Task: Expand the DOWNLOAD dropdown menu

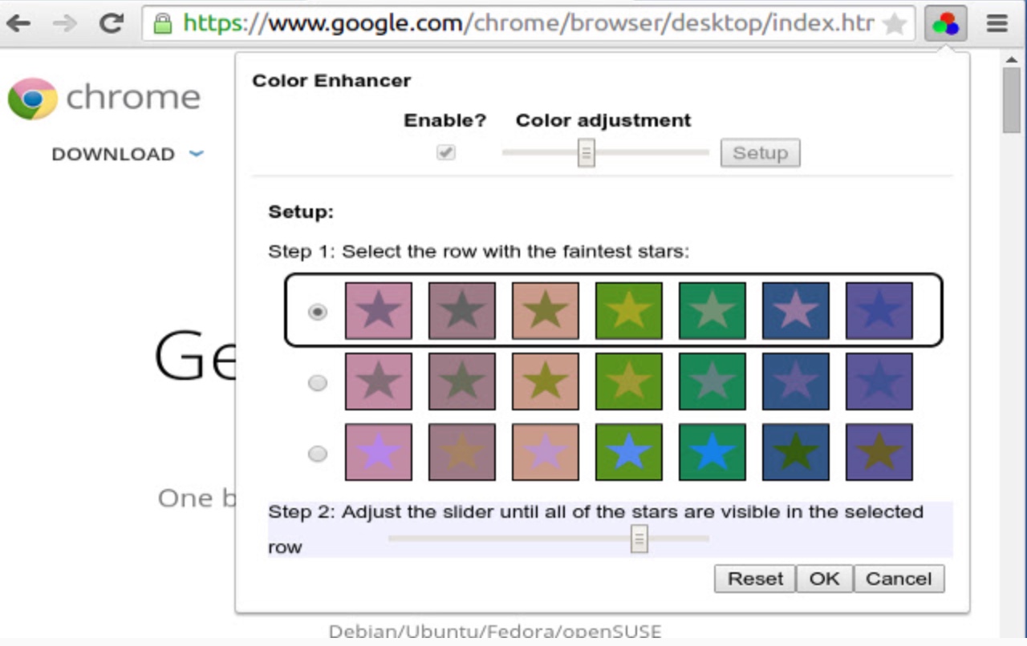Action: (197, 154)
